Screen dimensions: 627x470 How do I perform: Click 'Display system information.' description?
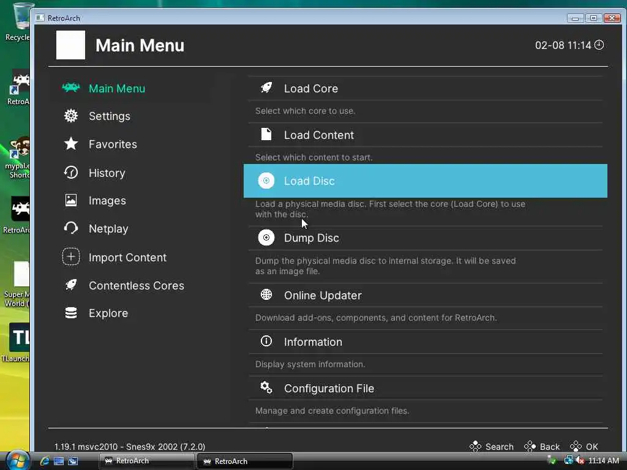tap(310, 364)
